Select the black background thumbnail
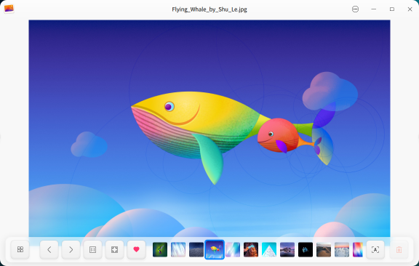Image resolution: width=419 pixels, height=266 pixels. pyautogui.click(x=306, y=249)
